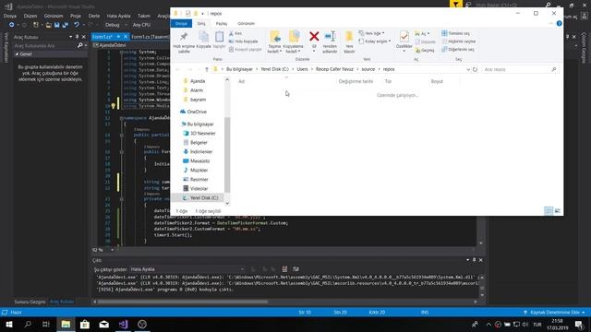
Task: Select Ajanda folder in navigation pane
Action: (x=198, y=81)
